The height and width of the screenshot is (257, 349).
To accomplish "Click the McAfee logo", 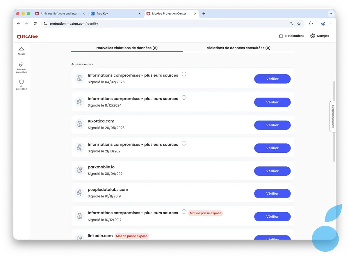I will tap(27, 36).
